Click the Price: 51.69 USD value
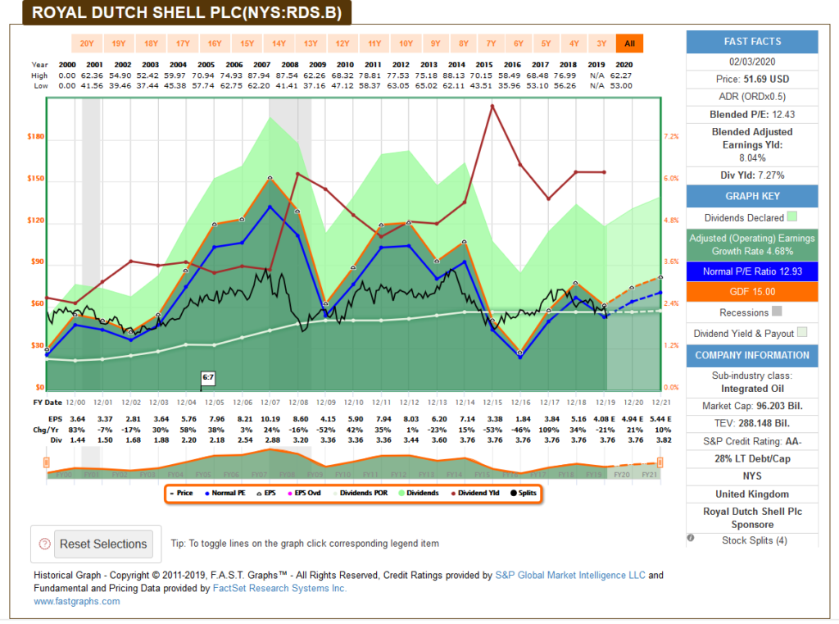 point(752,80)
